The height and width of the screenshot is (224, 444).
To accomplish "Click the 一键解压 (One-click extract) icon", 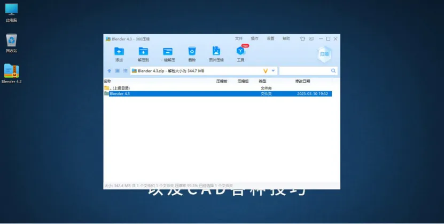I will 168,51.
